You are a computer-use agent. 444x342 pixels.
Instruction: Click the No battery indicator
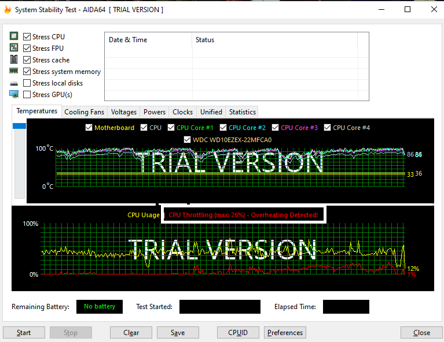[100, 307]
